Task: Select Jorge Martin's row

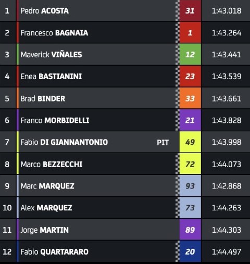Action: pyautogui.click(x=125, y=230)
